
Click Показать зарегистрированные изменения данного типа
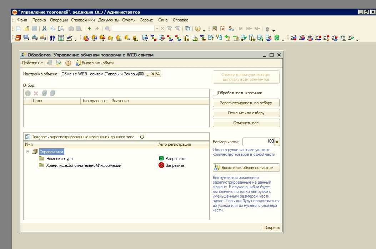[x=80, y=137]
